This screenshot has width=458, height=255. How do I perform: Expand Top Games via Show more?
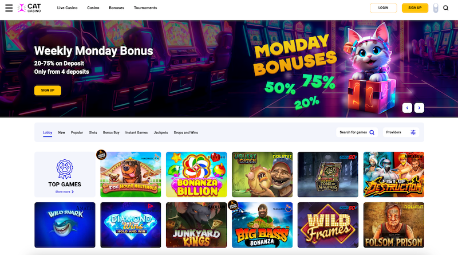coord(65,192)
